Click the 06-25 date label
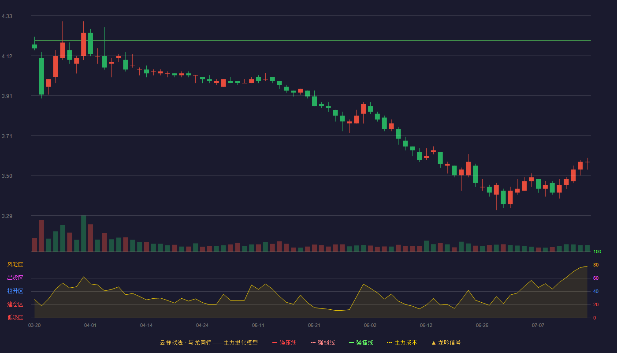617x353 pixels. (x=482, y=325)
